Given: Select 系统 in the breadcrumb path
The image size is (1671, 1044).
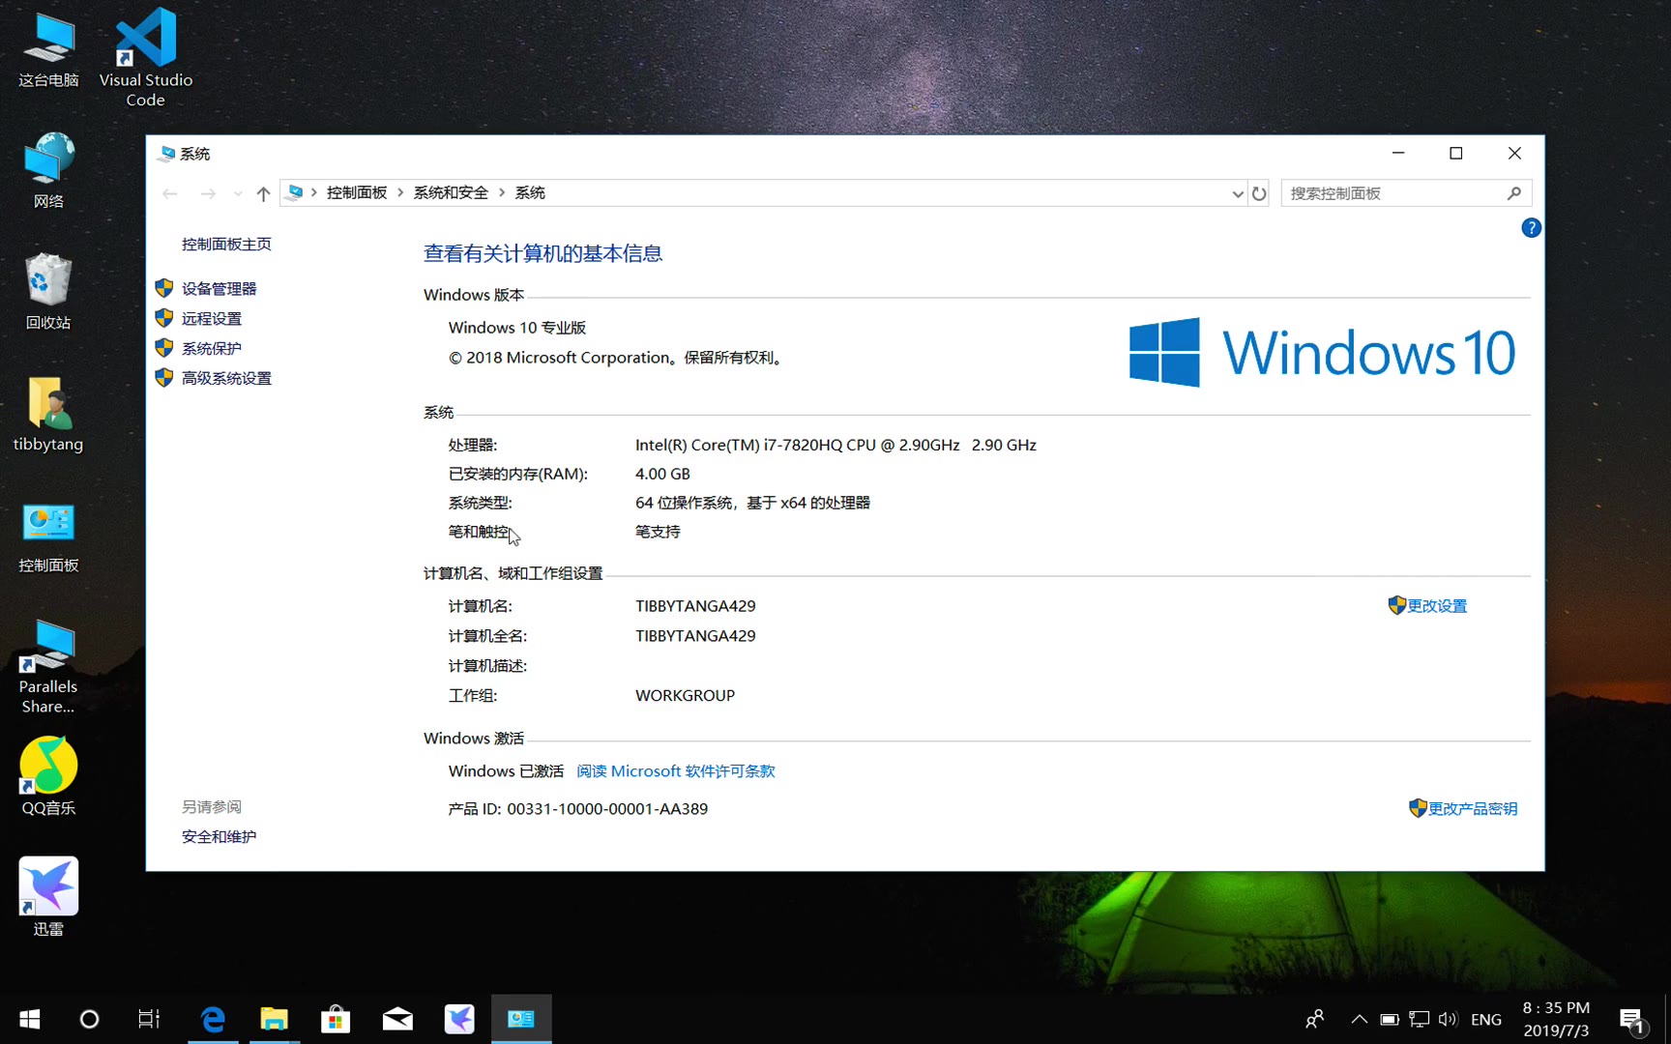Looking at the screenshot, I should (x=530, y=193).
